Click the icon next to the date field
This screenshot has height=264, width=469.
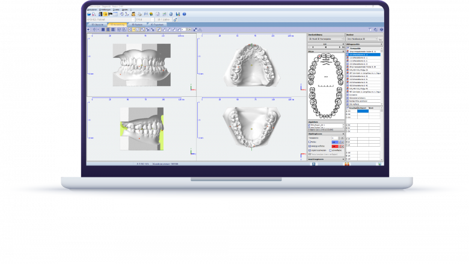[175, 19]
